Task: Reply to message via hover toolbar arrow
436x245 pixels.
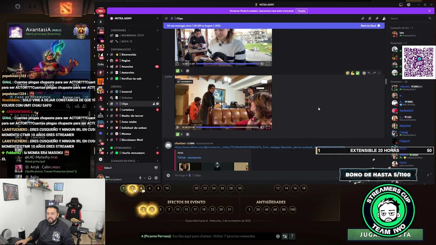Action: (x=369, y=73)
